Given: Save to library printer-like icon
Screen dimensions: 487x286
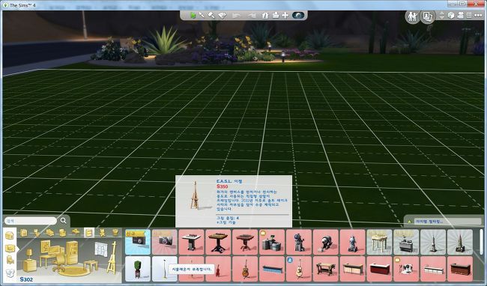Looking at the screenshot, I should click(275, 15).
